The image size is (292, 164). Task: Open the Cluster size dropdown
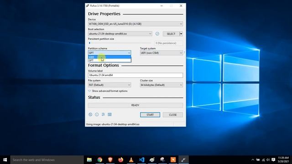click(x=161, y=85)
